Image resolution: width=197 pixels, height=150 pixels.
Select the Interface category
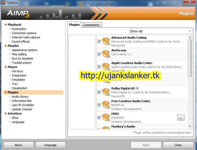(x=15, y=113)
